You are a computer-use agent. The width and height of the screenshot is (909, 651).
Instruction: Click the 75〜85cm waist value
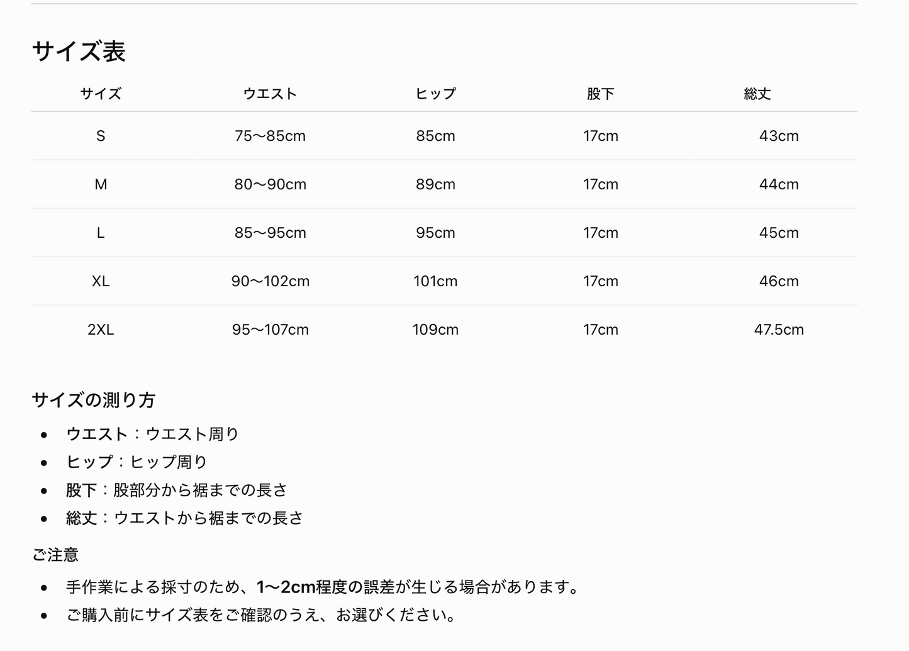[x=270, y=136]
